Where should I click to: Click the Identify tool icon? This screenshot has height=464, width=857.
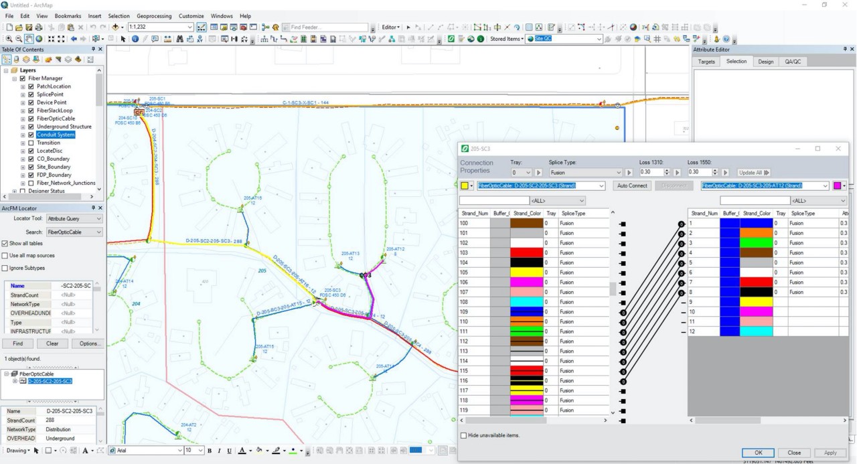(135, 39)
